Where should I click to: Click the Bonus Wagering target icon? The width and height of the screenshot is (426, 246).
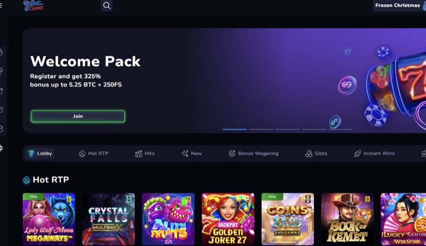coord(232,154)
